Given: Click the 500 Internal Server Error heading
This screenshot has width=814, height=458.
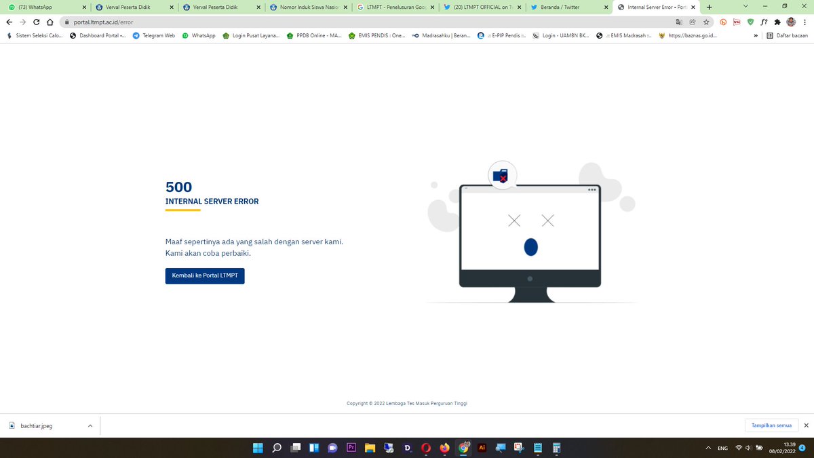Looking at the screenshot, I should coord(212,193).
